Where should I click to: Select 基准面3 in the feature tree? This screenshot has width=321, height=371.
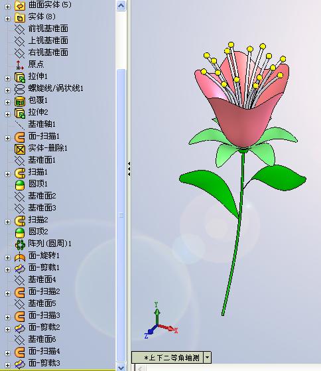click(42, 208)
